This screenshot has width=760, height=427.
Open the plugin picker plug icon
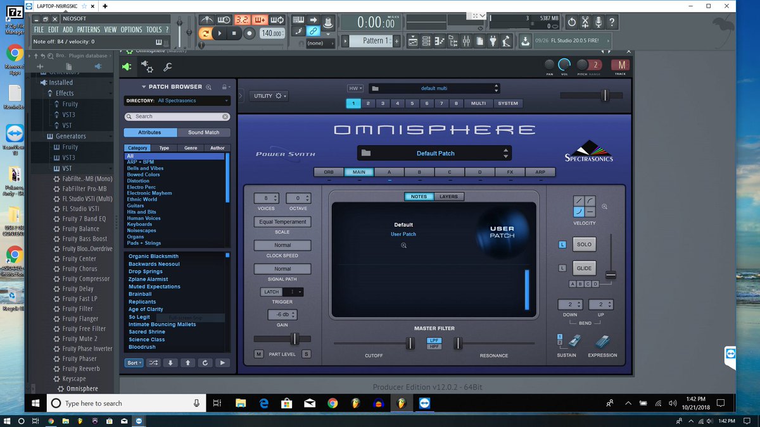coord(494,40)
